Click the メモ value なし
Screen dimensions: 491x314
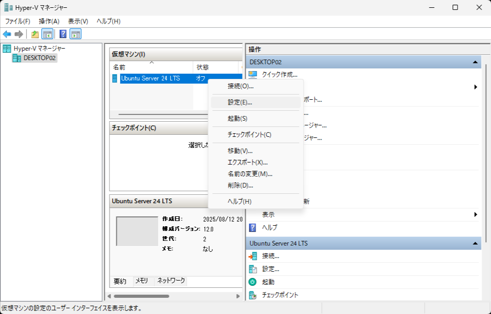208,249
